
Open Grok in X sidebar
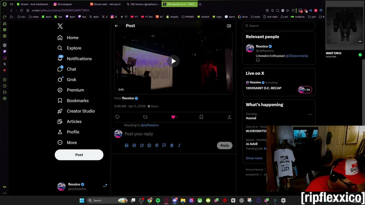click(67, 80)
